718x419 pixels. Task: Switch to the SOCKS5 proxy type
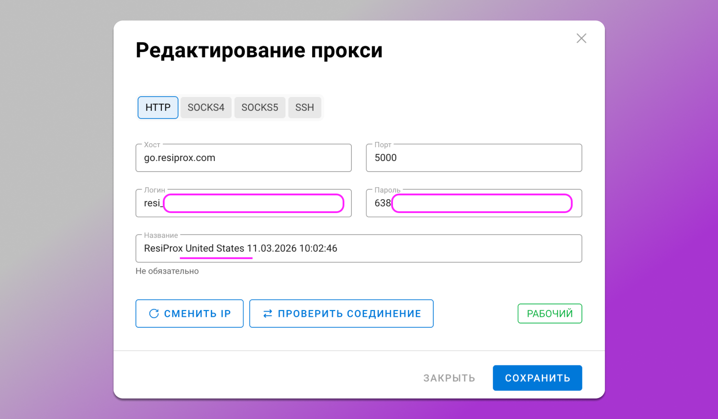click(260, 107)
